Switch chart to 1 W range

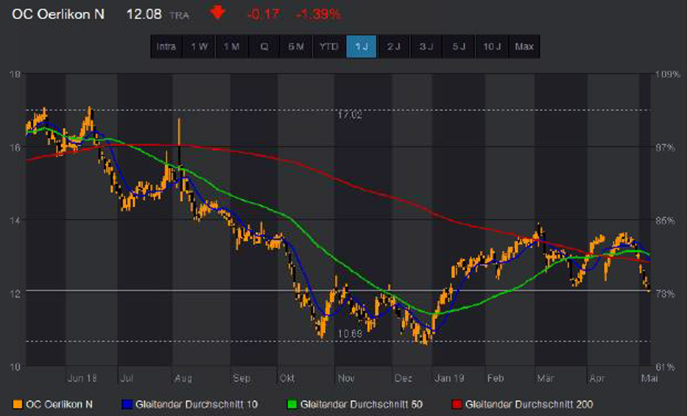[x=199, y=47]
